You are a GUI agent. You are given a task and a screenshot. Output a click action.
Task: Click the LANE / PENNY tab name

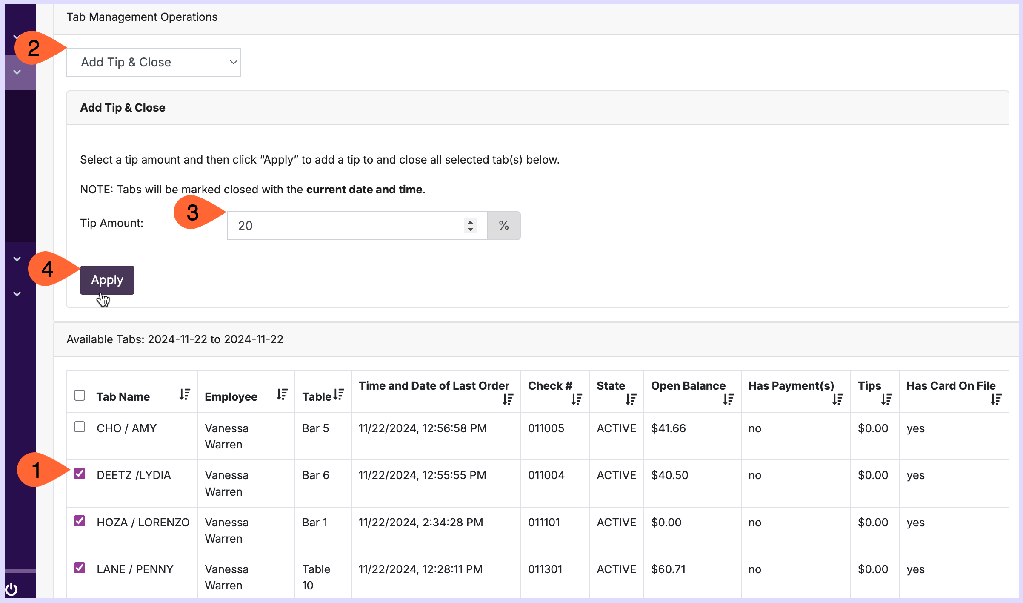(135, 569)
